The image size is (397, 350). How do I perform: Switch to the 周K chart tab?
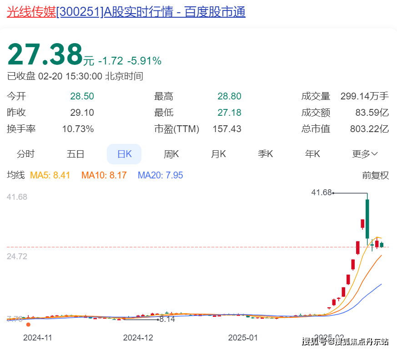point(171,154)
